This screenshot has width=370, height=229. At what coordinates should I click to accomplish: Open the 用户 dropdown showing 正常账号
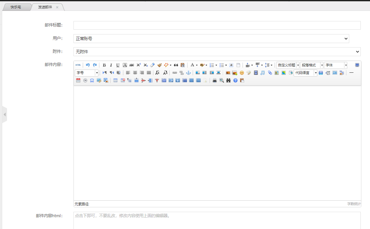(211, 39)
